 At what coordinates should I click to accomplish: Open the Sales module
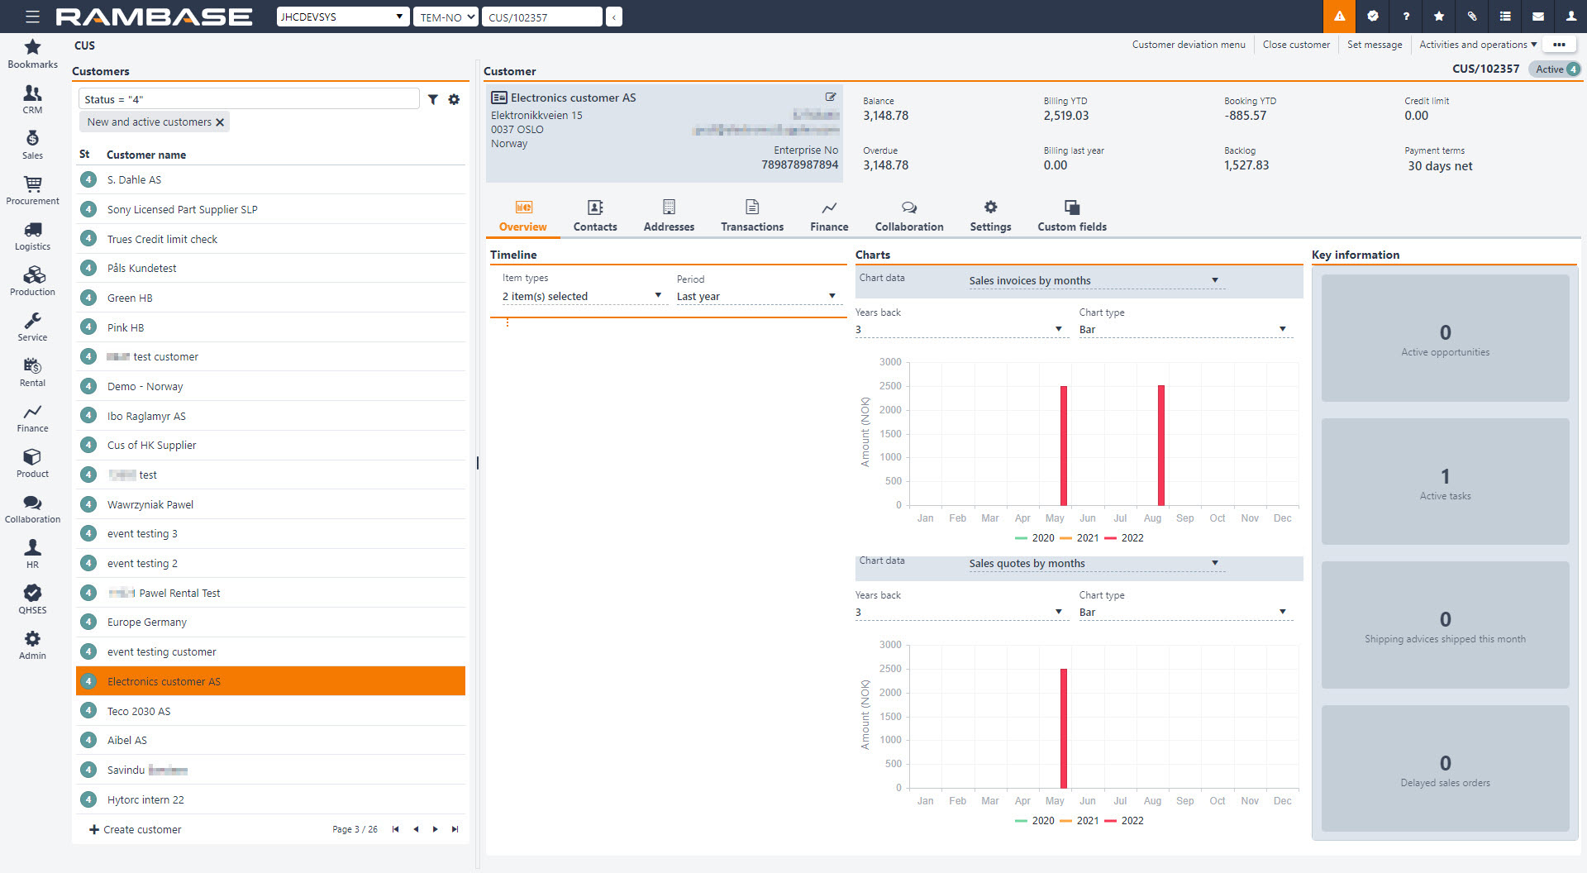tap(32, 145)
